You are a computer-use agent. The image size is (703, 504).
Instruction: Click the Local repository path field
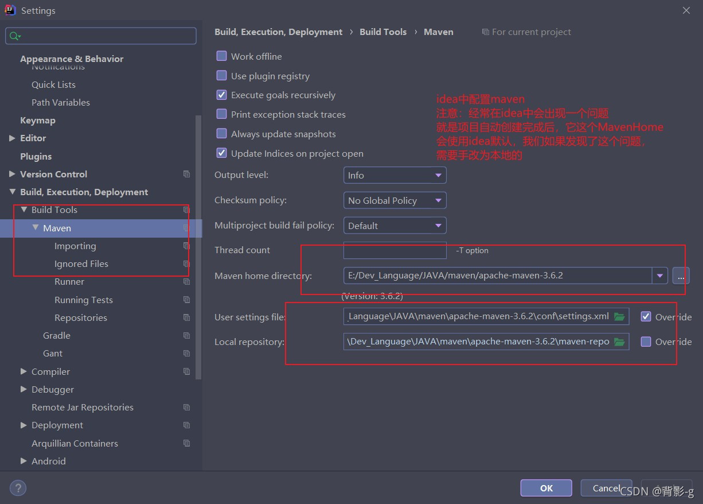pos(486,342)
